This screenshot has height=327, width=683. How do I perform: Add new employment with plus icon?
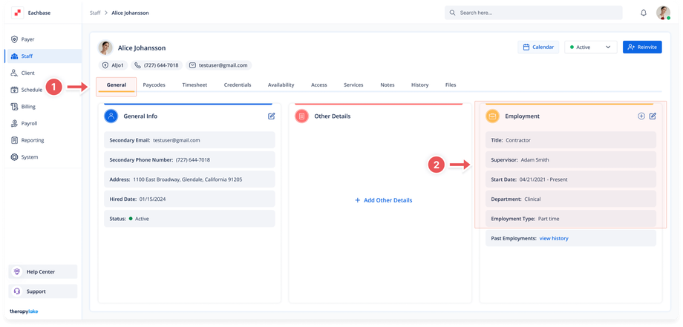641,116
